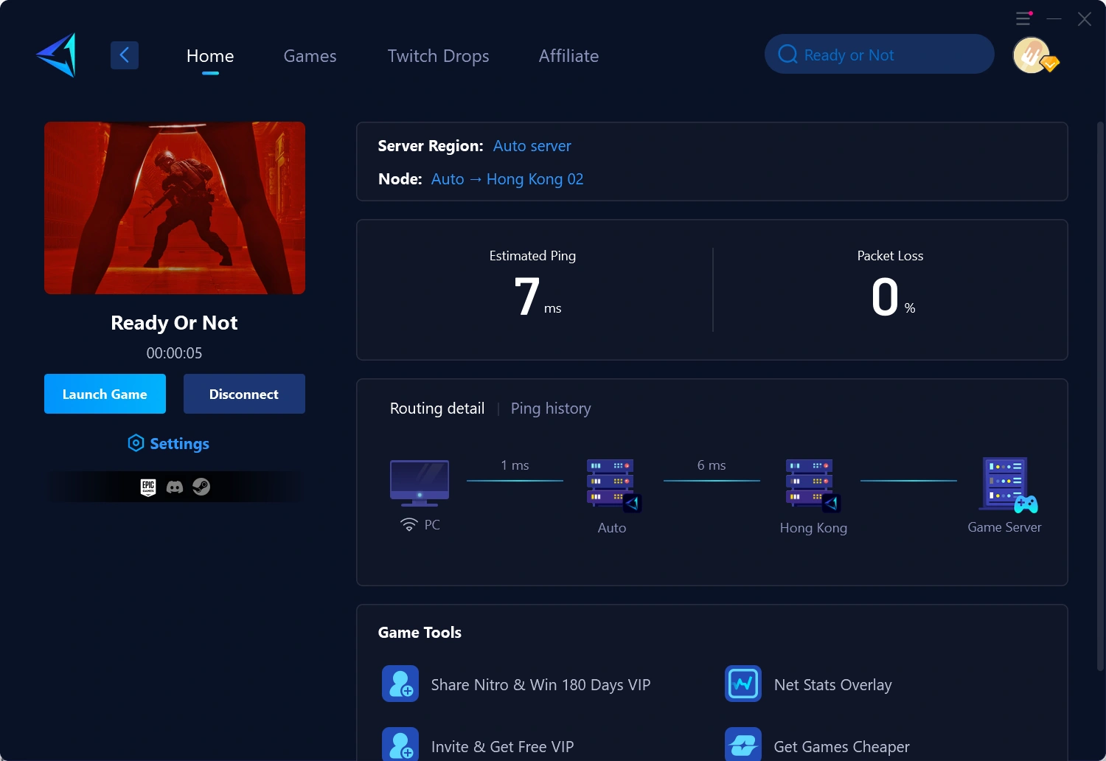This screenshot has height=761, width=1106.
Task: Click the Invite & Get Free VIP icon
Action: coord(400,744)
